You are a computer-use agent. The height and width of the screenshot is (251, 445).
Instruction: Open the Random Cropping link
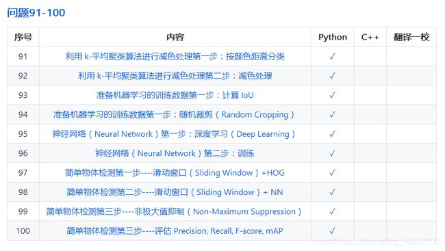coord(174,115)
